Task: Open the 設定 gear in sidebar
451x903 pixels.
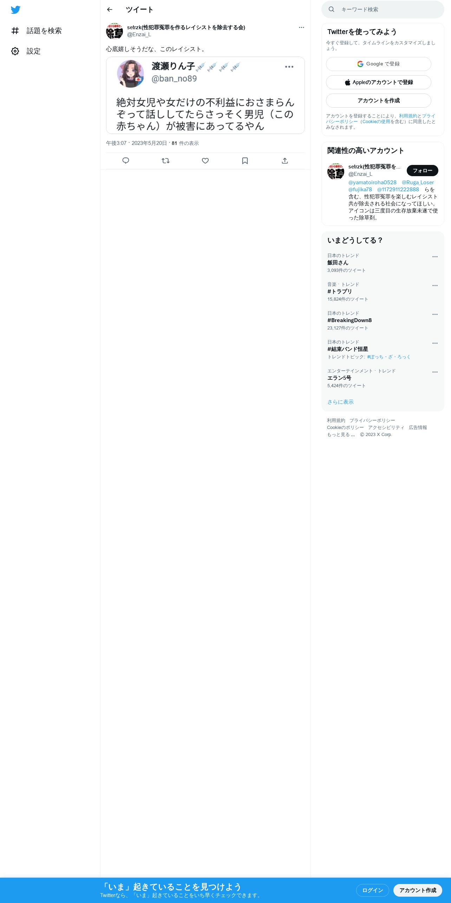Action: [26, 51]
